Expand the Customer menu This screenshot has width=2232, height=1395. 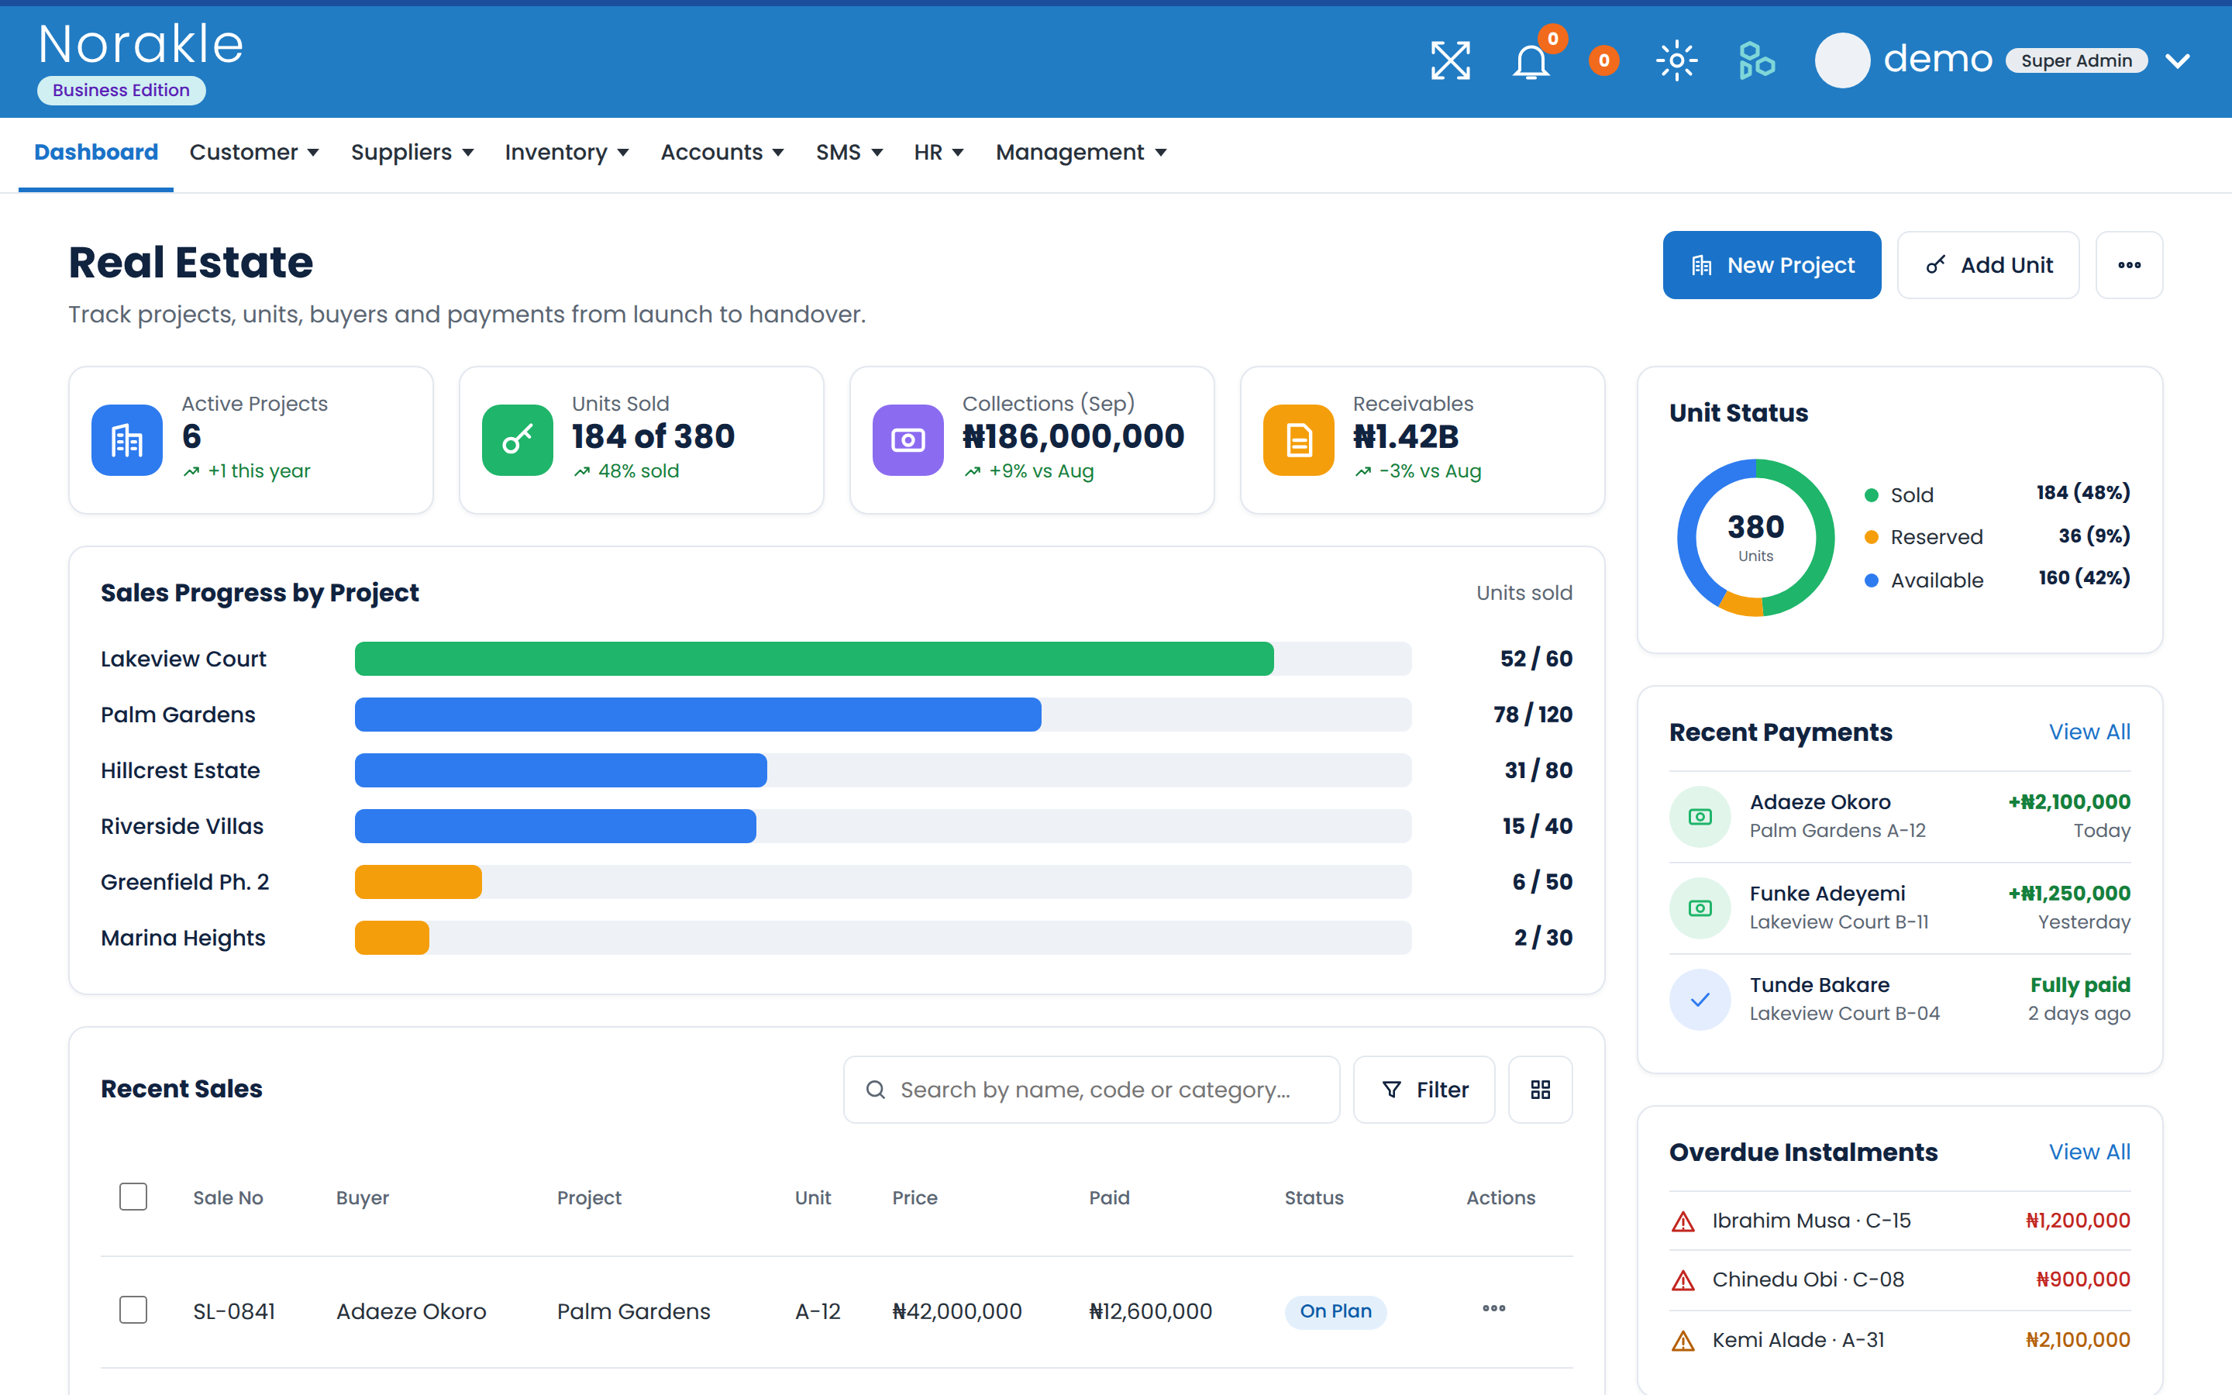tap(254, 152)
